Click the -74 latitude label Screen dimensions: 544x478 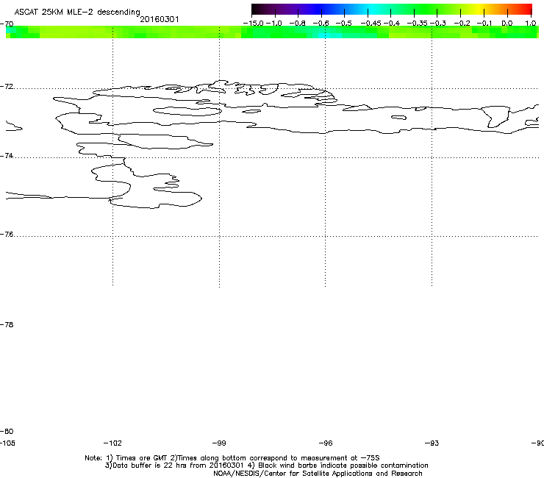(x=7, y=155)
